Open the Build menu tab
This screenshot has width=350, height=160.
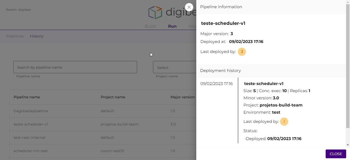[150, 26]
